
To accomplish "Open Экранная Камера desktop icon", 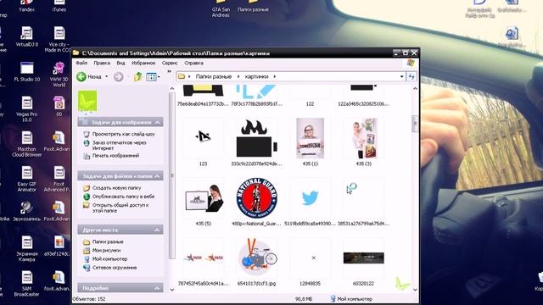I will (26, 248).
